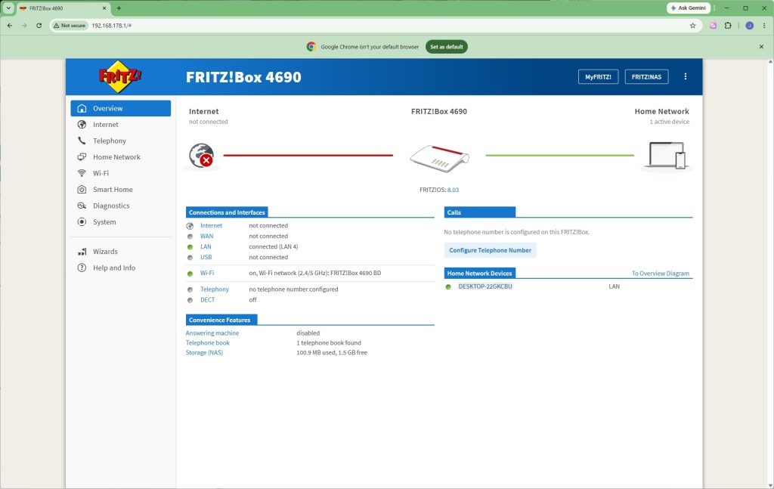Open the Storage (NAS) link
Viewport: 774px width, 489px height.
point(204,353)
